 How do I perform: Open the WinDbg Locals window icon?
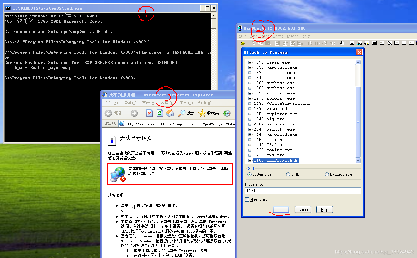pos(367,43)
